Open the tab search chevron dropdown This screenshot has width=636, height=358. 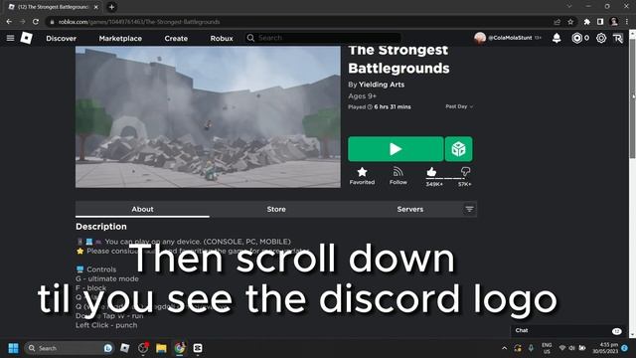tap(569, 6)
